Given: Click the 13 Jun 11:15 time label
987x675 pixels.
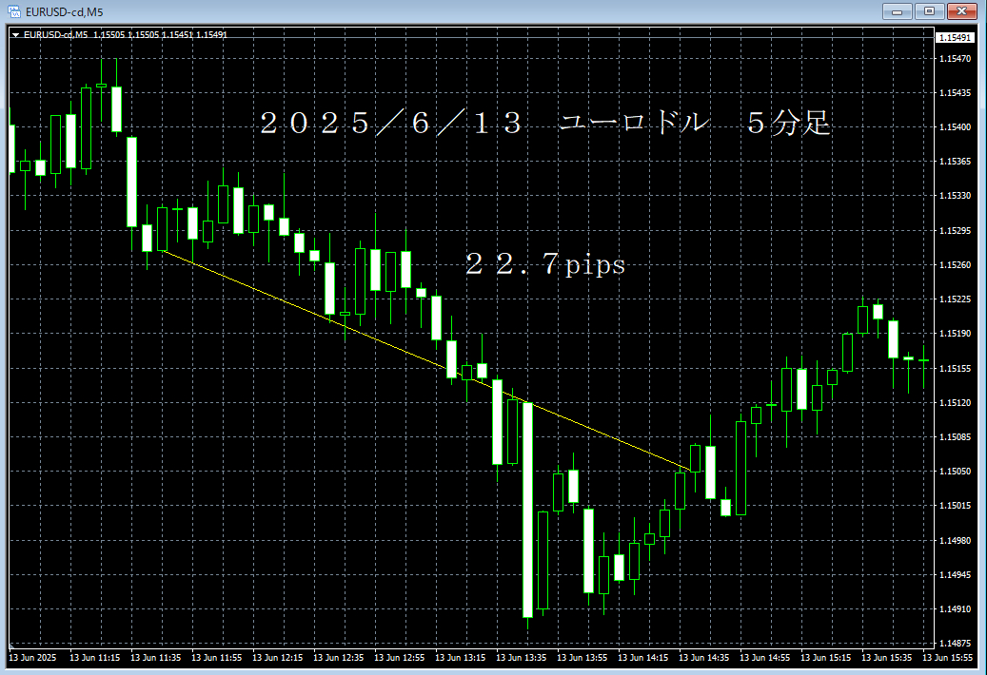Looking at the screenshot, I should click(94, 657).
